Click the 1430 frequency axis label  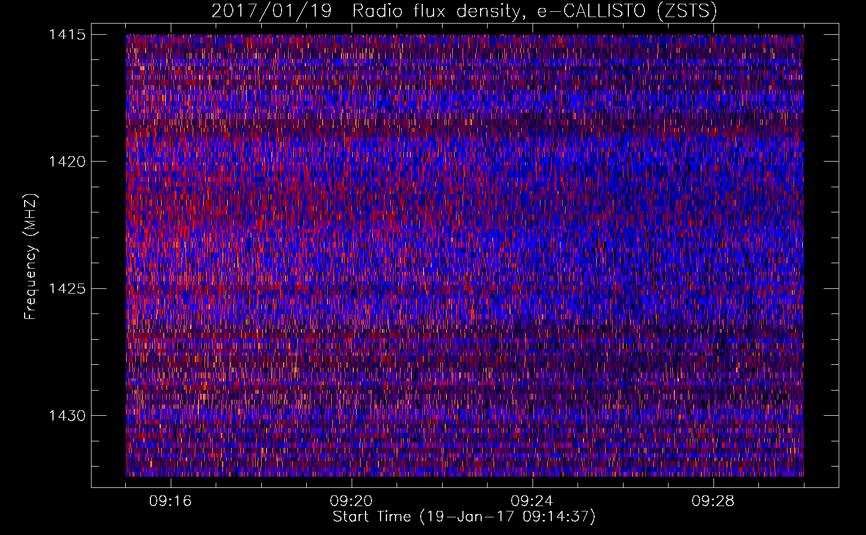[67, 416]
